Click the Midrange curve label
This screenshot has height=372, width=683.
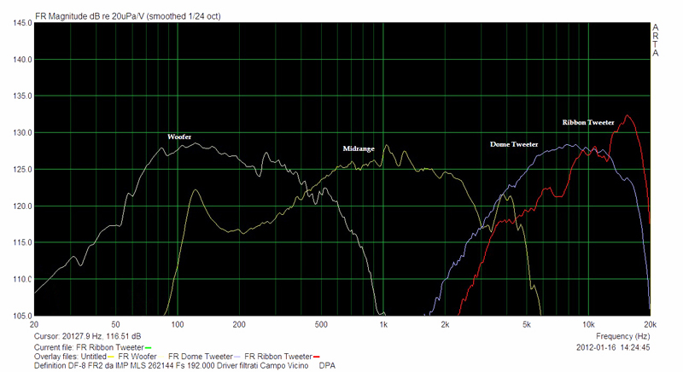[x=360, y=148]
